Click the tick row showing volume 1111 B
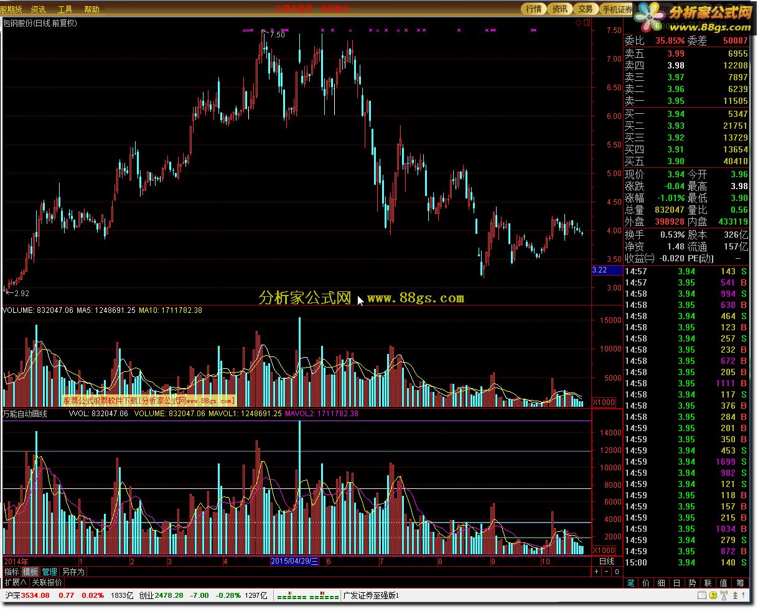Viewport: 758px width, 609px height. click(686, 383)
